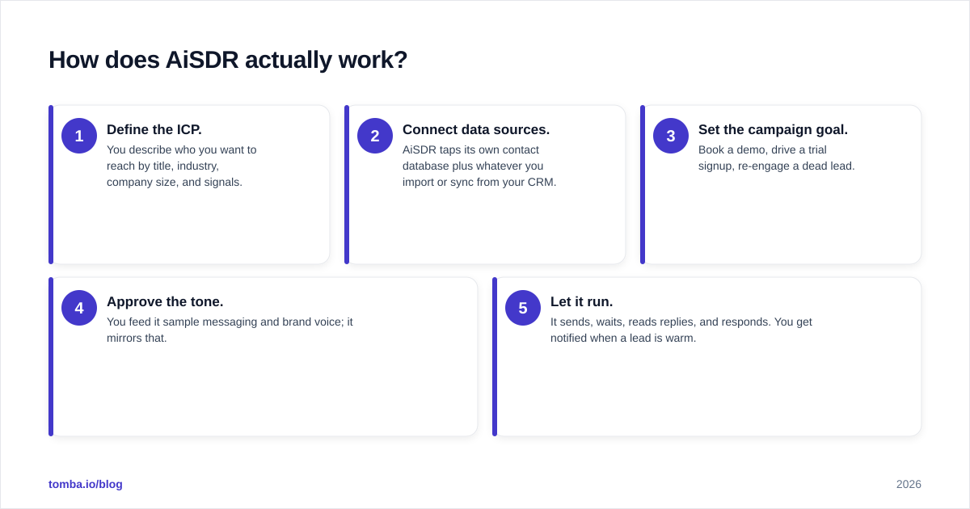The width and height of the screenshot is (970, 509).
Task: Click the step 3 number circle
Action: [x=671, y=136]
